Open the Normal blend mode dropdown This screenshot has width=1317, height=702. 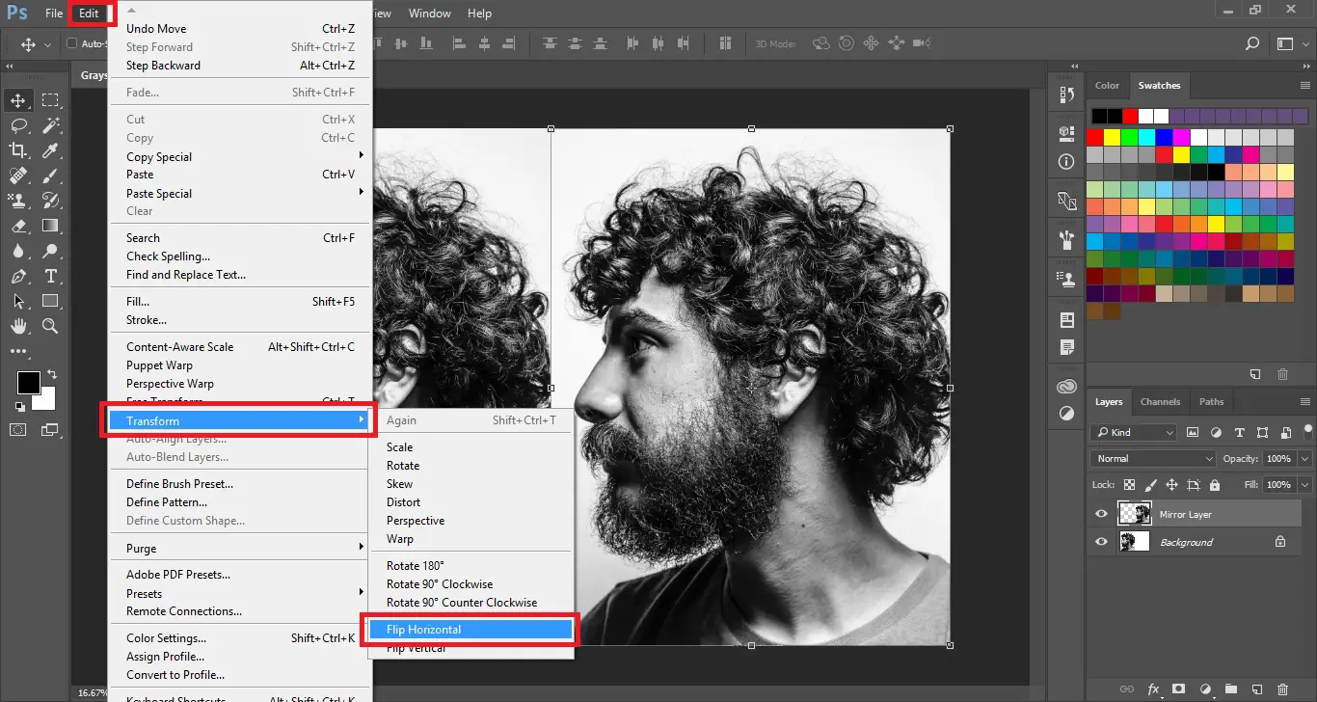(x=1153, y=459)
